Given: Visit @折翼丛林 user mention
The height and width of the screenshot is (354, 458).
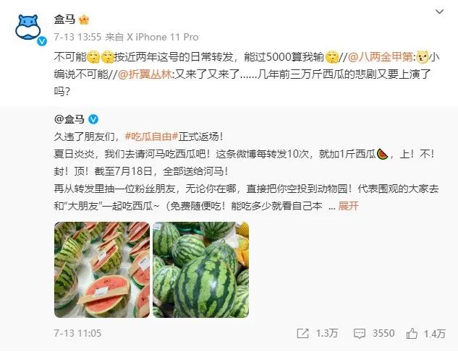Looking at the screenshot, I should pyautogui.click(x=145, y=74).
